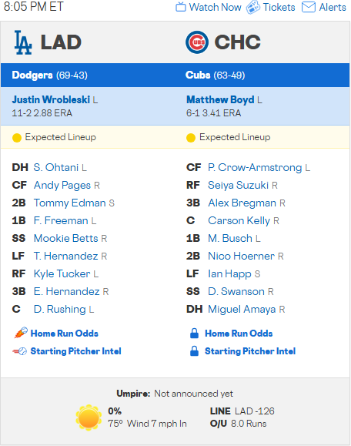This screenshot has height=446, width=351.
Task: Open Matthew Boyd pitcher profile
Action: point(220,99)
